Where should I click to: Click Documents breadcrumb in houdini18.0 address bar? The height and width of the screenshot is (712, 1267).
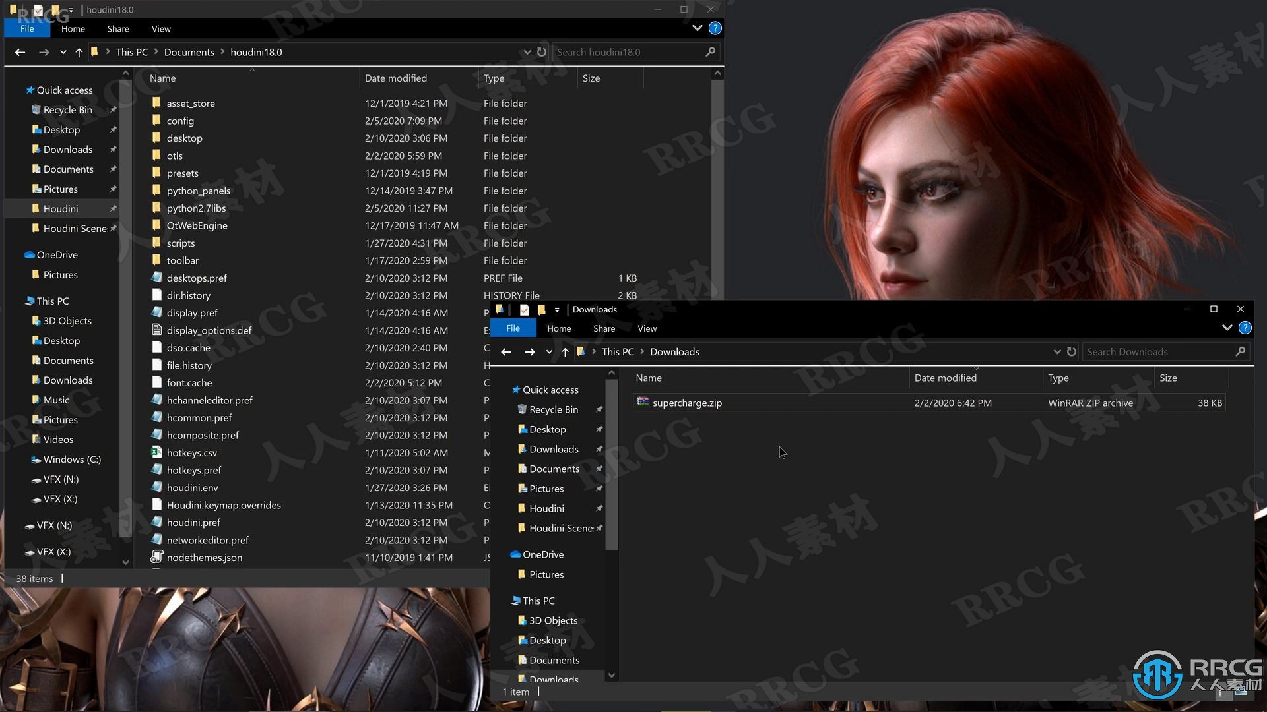[x=189, y=52]
